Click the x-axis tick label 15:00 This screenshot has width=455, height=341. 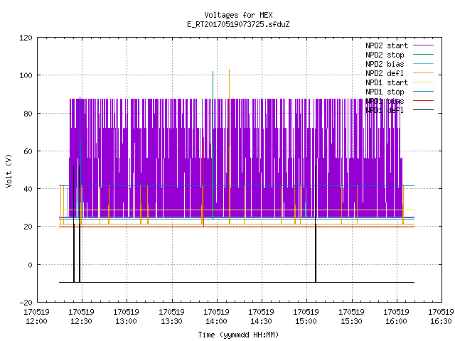point(306,321)
